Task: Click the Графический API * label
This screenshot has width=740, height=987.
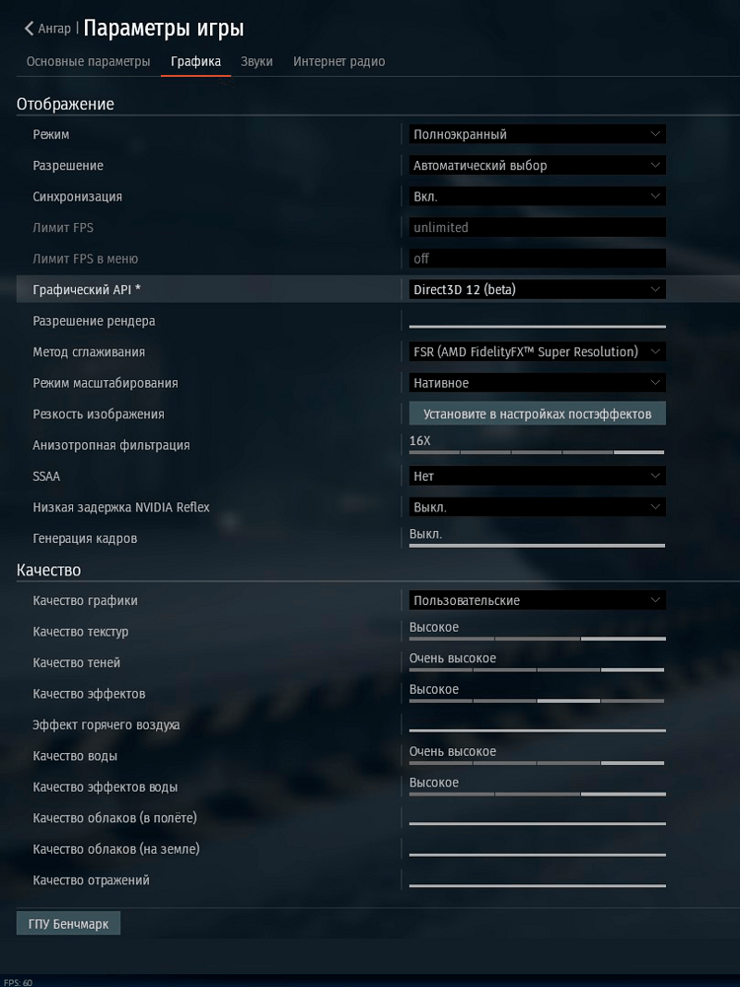Action: 87,289
